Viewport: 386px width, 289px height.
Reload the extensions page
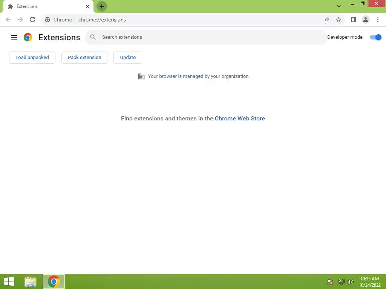(32, 20)
